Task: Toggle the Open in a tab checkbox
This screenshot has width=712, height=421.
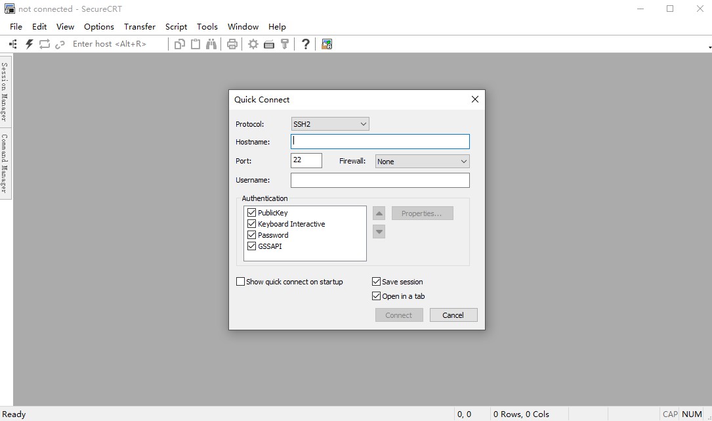Action: click(376, 296)
